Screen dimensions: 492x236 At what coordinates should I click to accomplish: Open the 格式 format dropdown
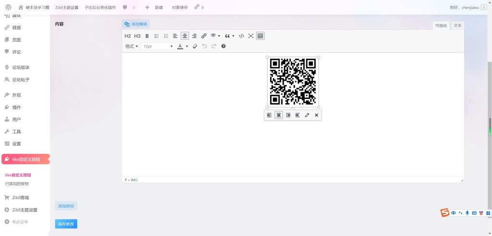click(x=132, y=47)
